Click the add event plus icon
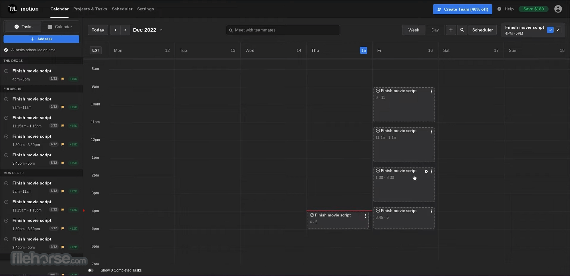The width and height of the screenshot is (570, 276). 451,30
